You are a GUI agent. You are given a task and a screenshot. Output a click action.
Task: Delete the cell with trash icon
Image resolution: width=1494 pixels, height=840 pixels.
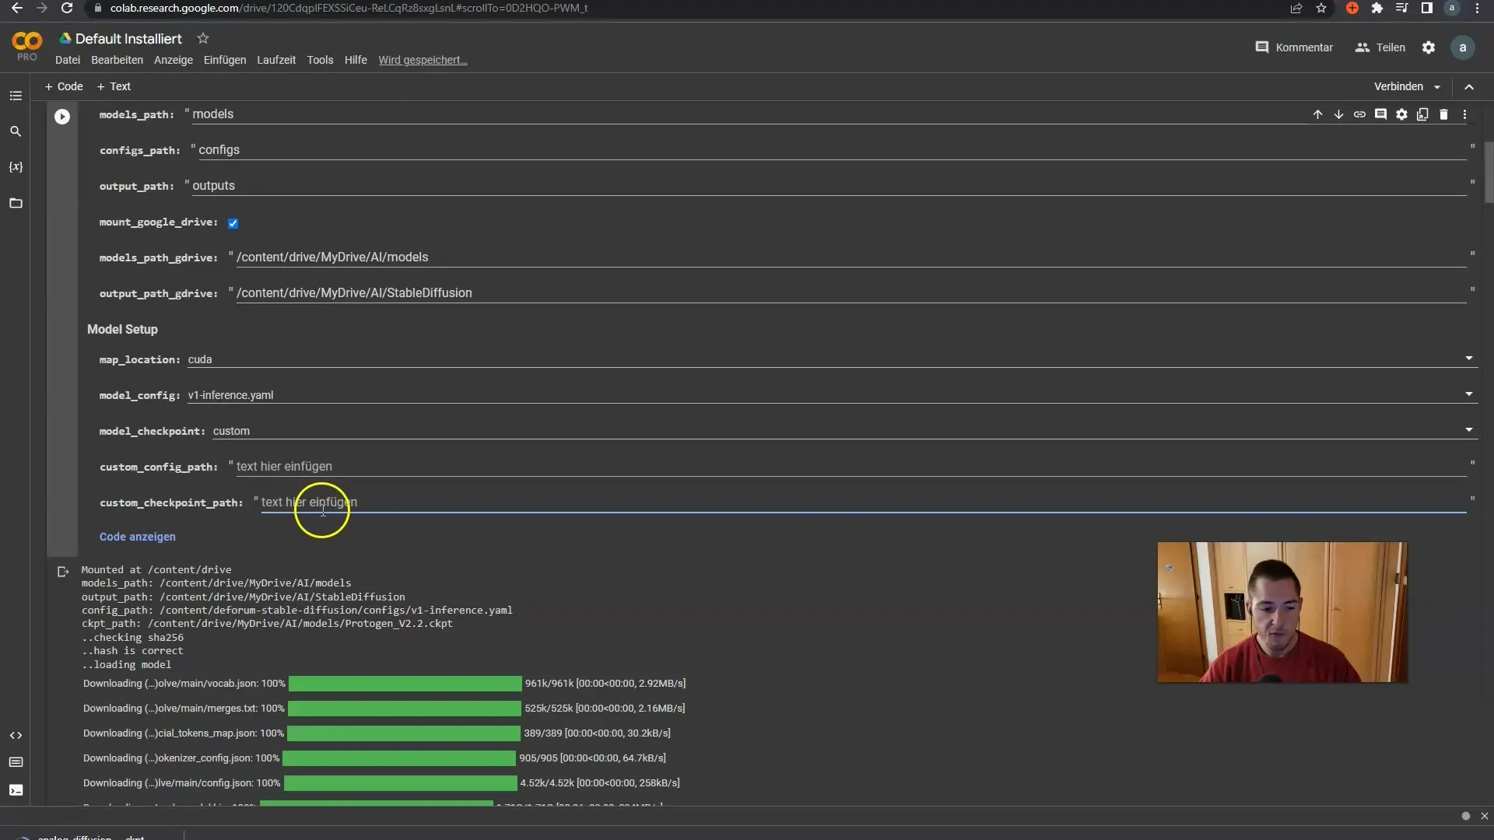pyautogui.click(x=1443, y=114)
